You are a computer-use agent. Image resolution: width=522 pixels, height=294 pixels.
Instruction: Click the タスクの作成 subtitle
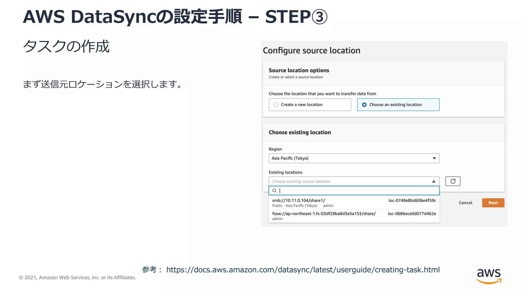pyautogui.click(x=66, y=46)
